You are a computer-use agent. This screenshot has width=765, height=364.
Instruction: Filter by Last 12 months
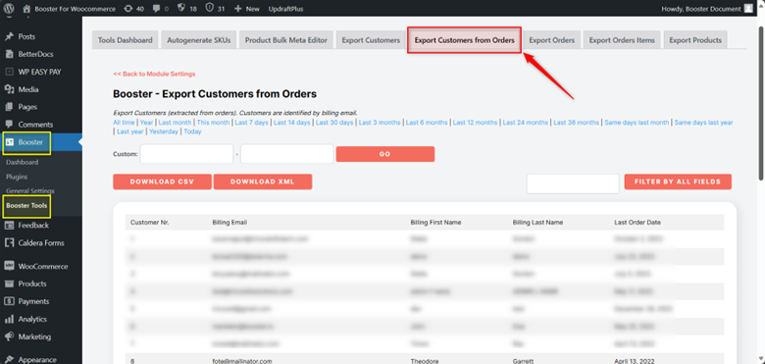476,123
